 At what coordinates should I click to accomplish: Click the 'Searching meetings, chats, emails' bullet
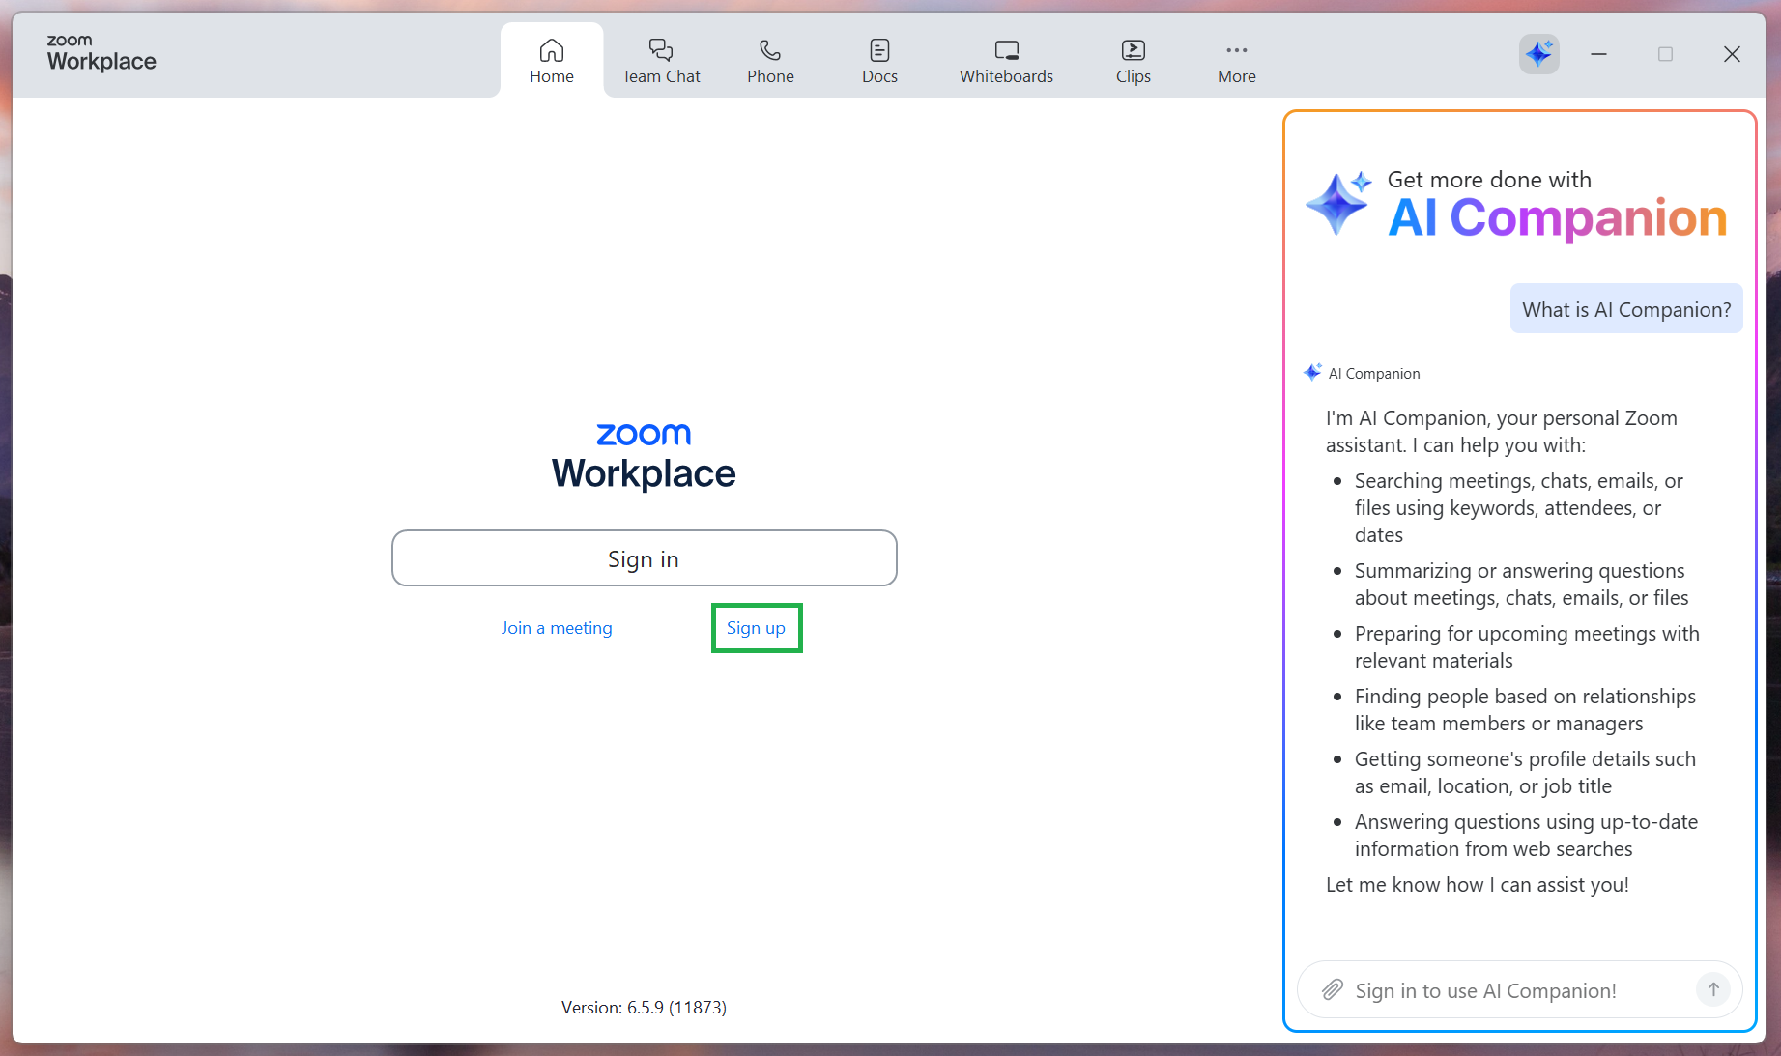1519,508
